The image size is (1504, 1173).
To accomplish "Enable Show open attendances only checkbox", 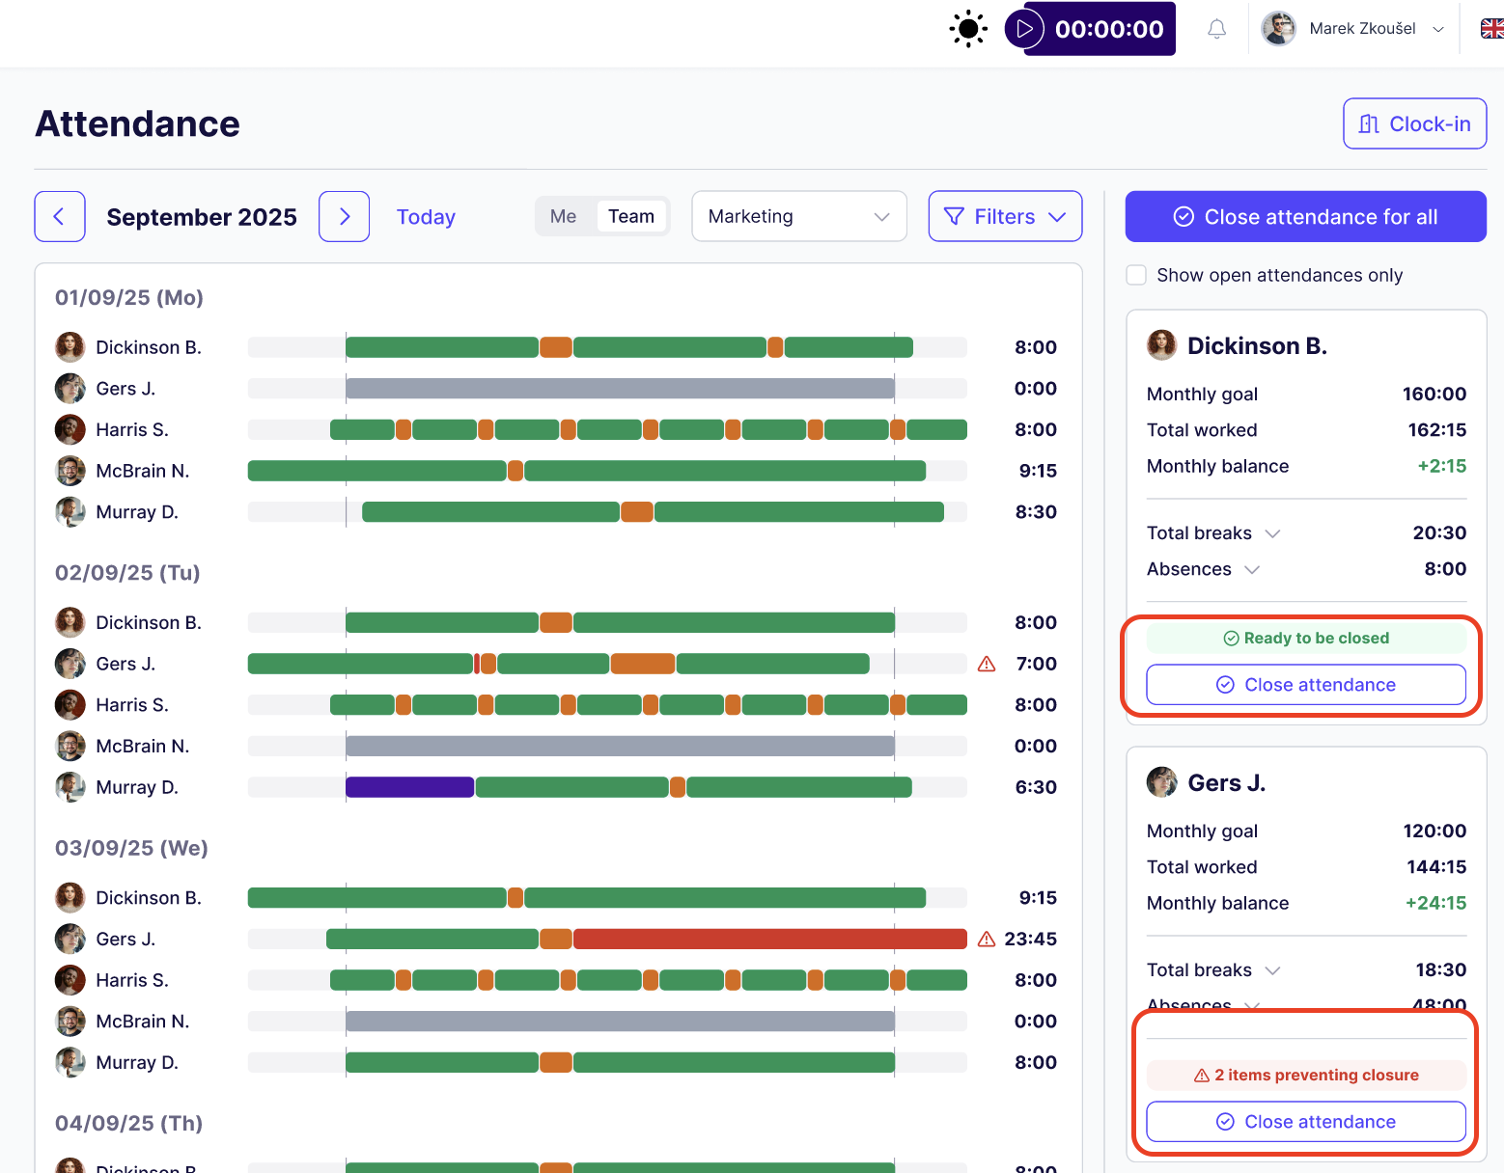I will (x=1137, y=275).
